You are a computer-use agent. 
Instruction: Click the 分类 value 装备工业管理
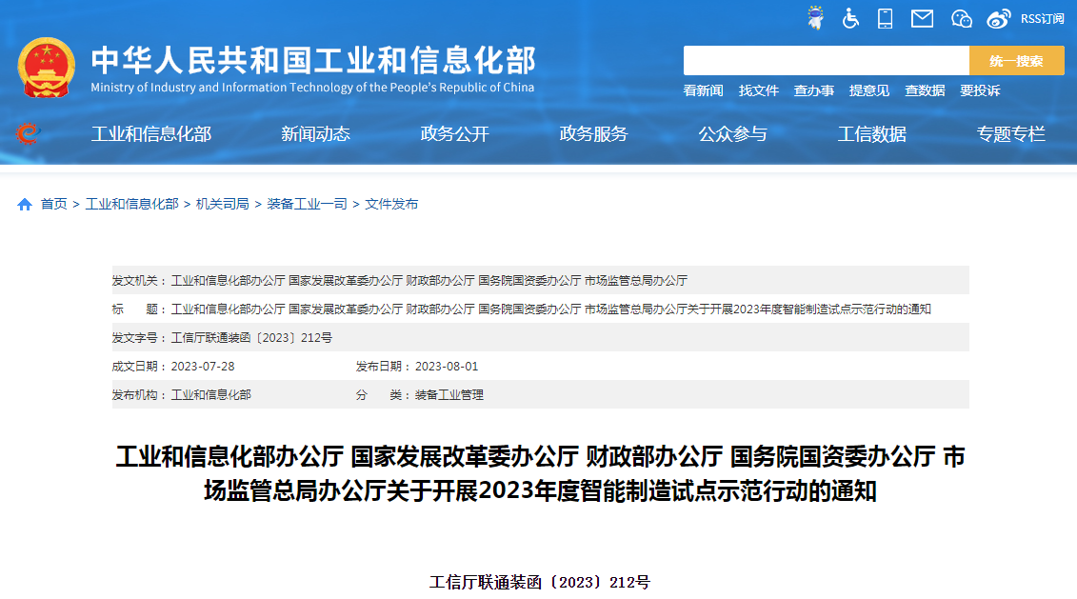[x=449, y=395]
